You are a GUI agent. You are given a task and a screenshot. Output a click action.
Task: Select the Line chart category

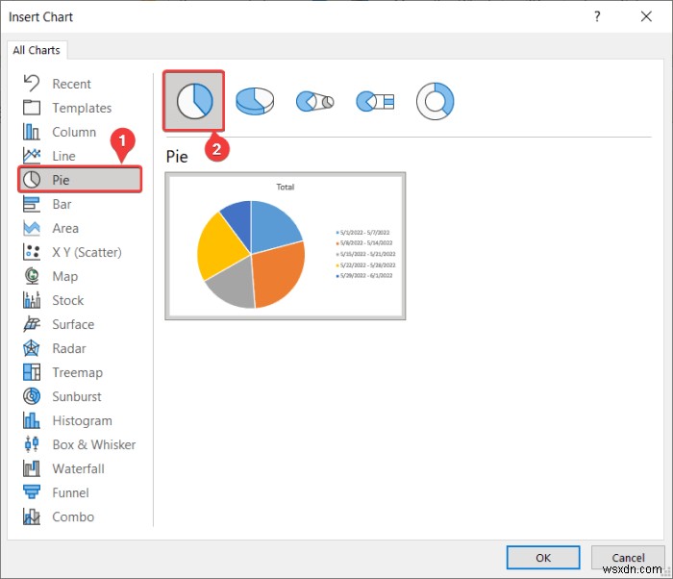tap(64, 156)
